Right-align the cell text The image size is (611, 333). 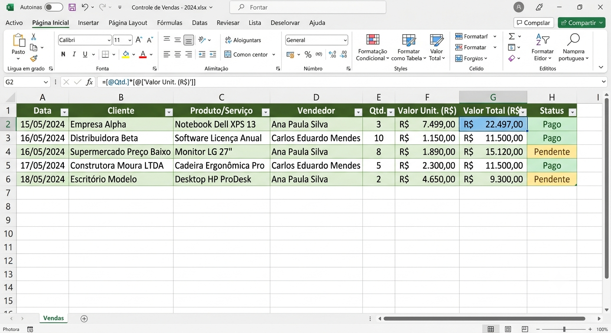click(188, 54)
